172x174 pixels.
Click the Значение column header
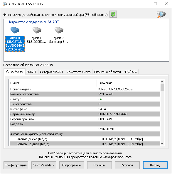click(x=129, y=83)
